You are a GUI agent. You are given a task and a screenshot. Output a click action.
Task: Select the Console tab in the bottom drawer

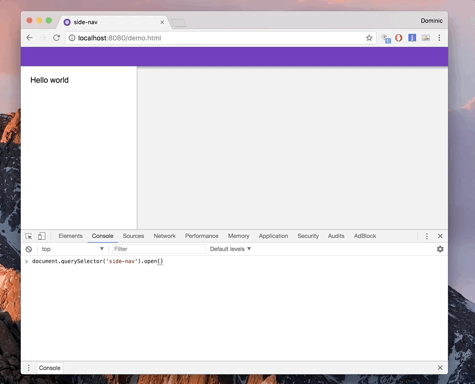point(50,368)
